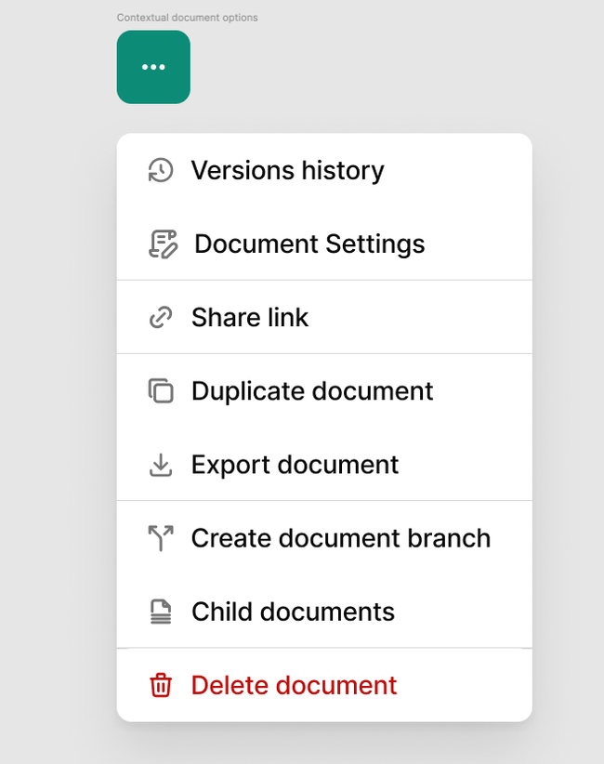Click the overlapping squares duplicate icon

click(161, 391)
